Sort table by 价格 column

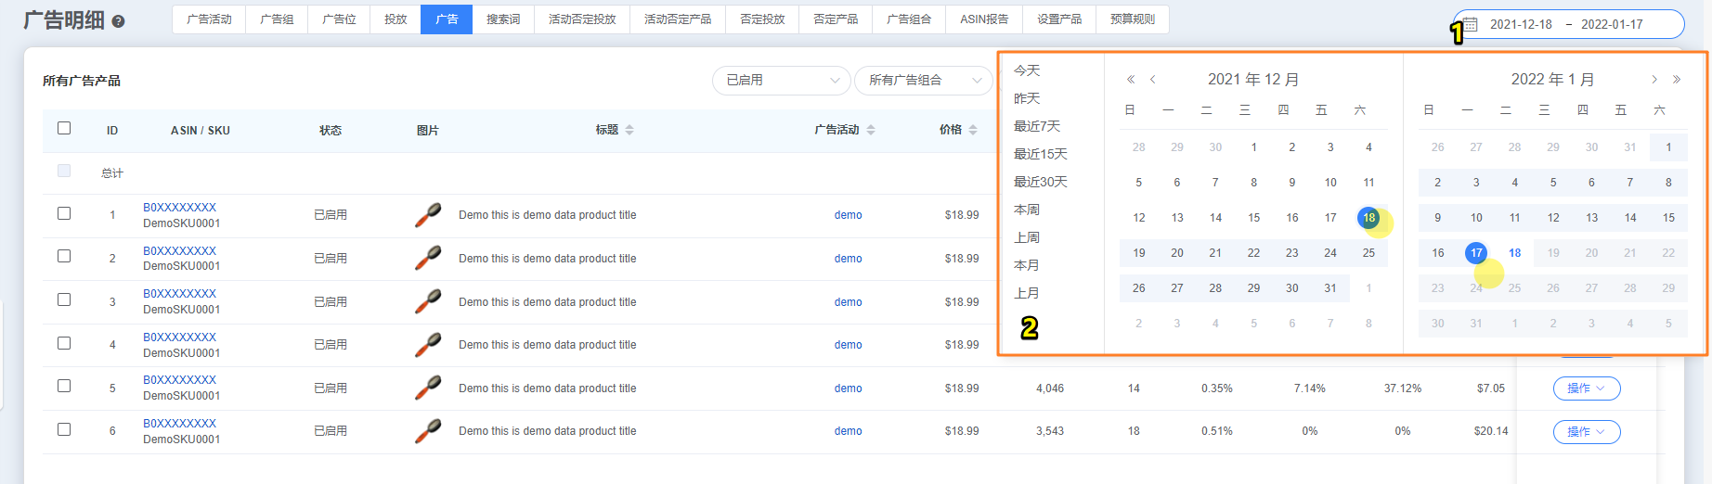tap(973, 130)
